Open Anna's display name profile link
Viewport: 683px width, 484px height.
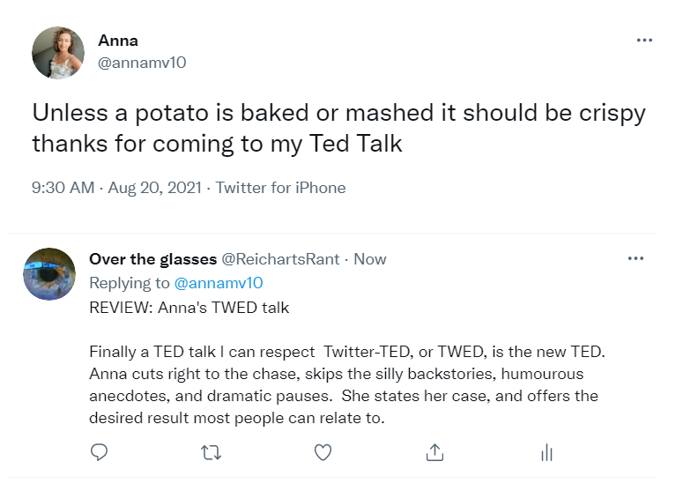pyautogui.click(x=118, y=41)
